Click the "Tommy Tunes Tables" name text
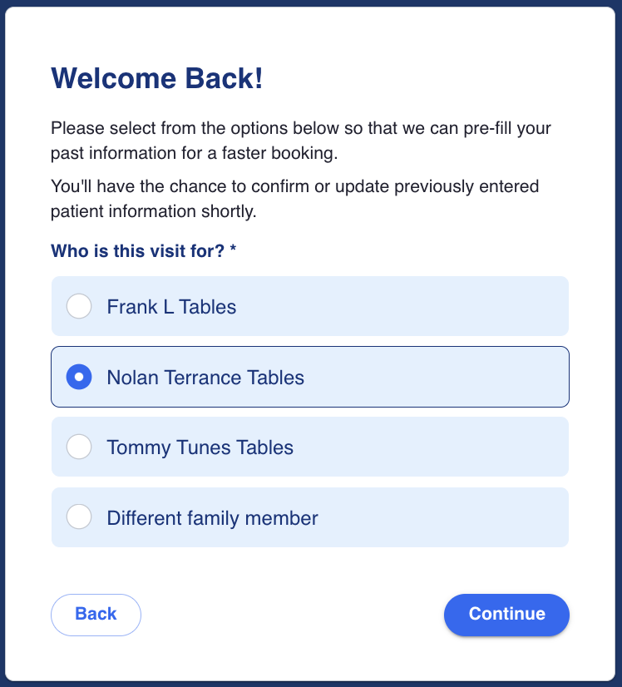The image size is (622, 687). click(200, 447)
